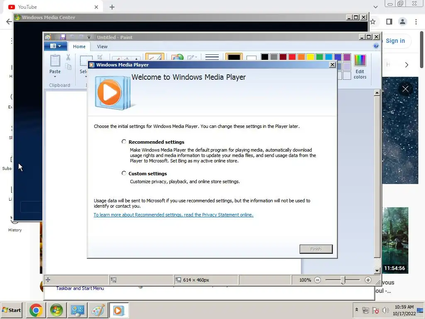Viewport: 425px width, 319px height.
Task: Select the dark red color swatch
Action: click(x=283, y=57)
